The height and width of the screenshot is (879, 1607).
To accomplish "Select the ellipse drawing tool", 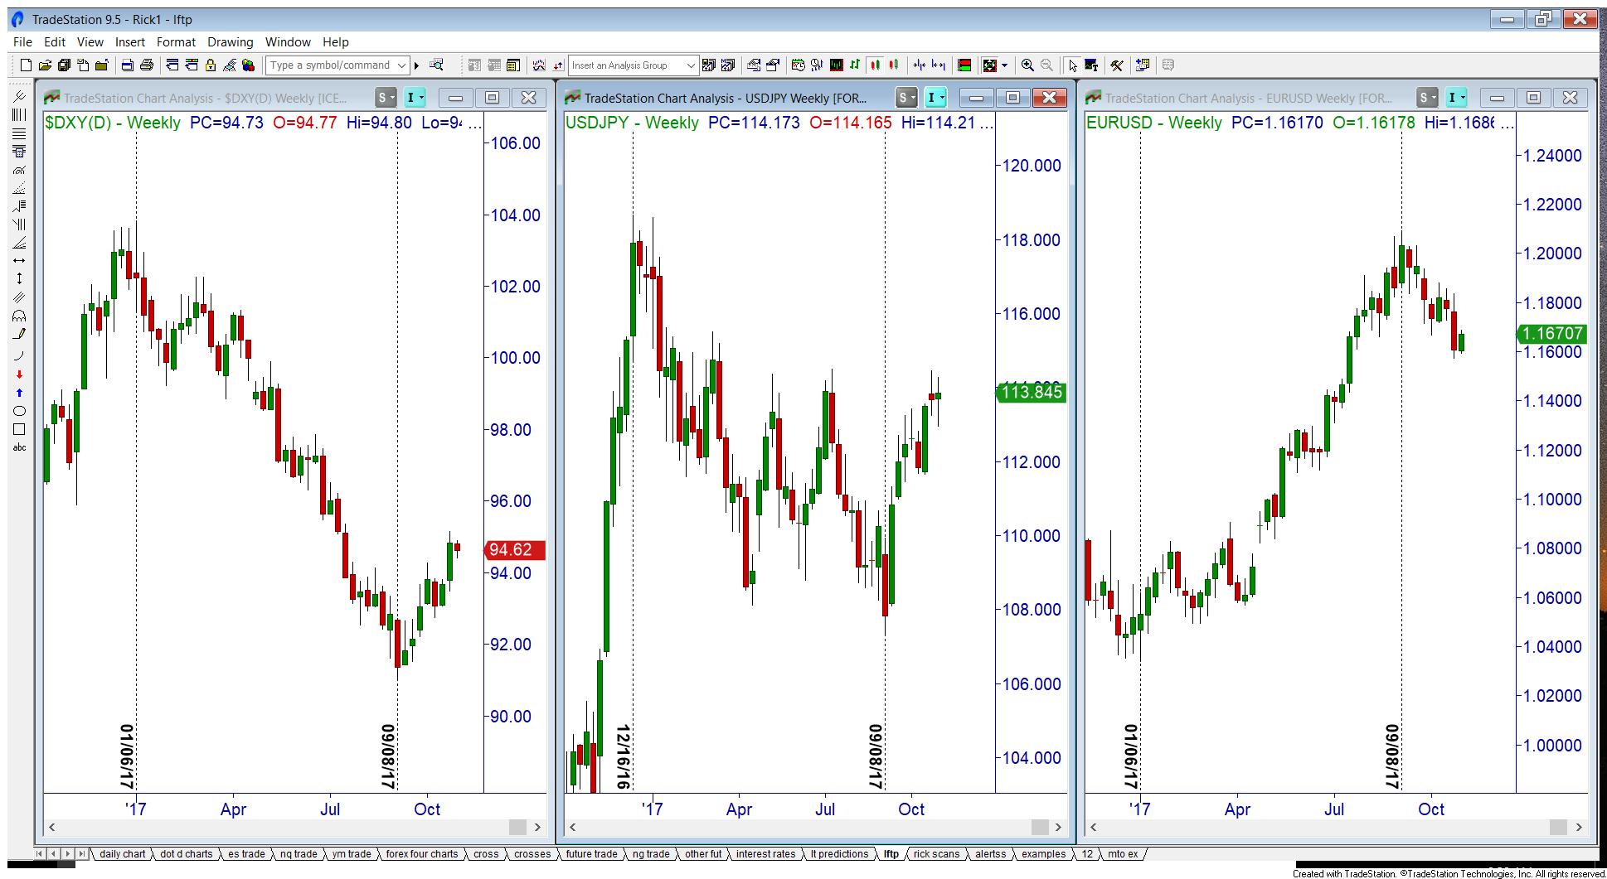I will pyautogui.click(x=19, y=411).
